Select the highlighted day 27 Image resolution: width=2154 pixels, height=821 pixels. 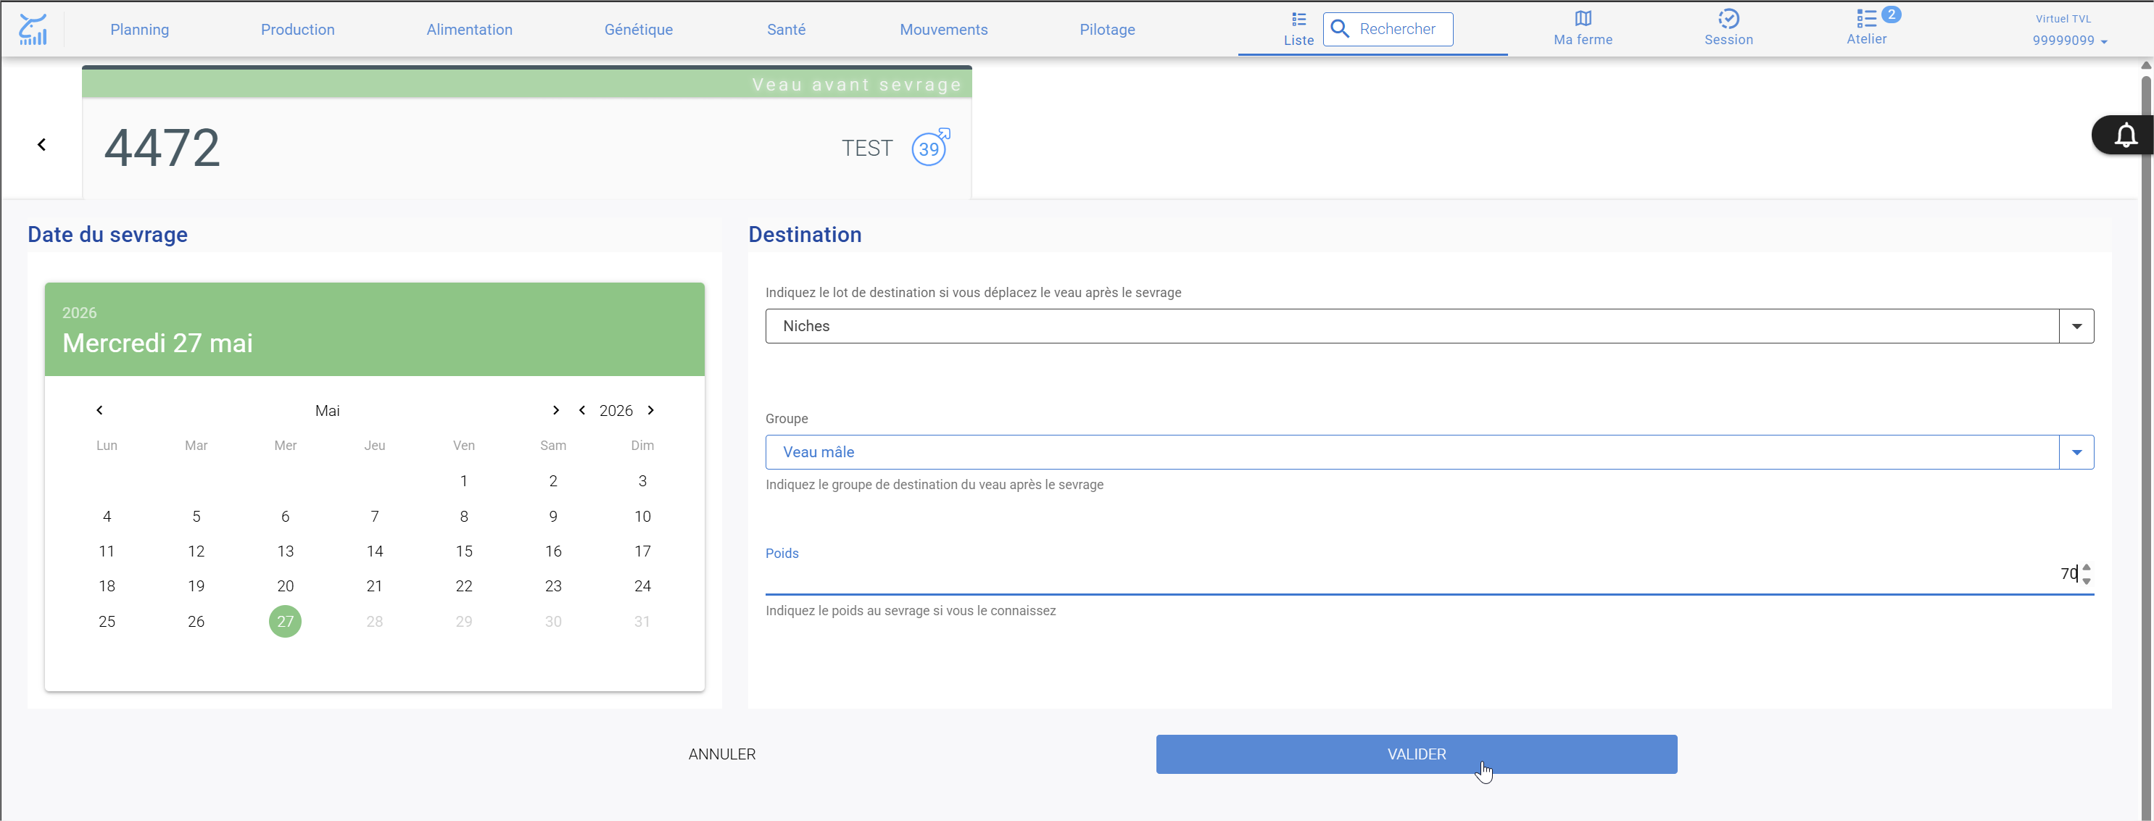point(285,621)
